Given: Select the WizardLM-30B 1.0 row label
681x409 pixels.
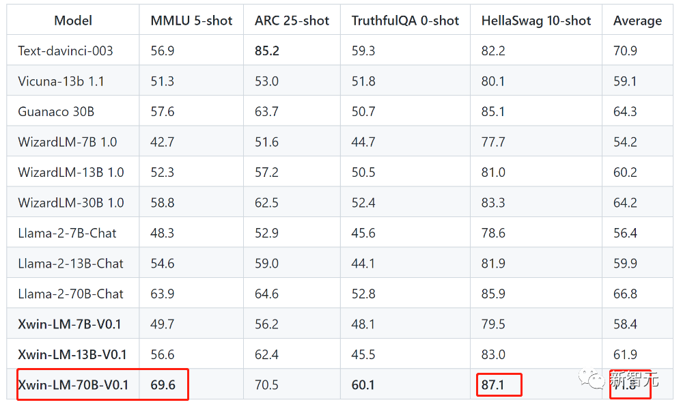Looking at the screenshot, I should pyautogui.click(x=71, y=203).
